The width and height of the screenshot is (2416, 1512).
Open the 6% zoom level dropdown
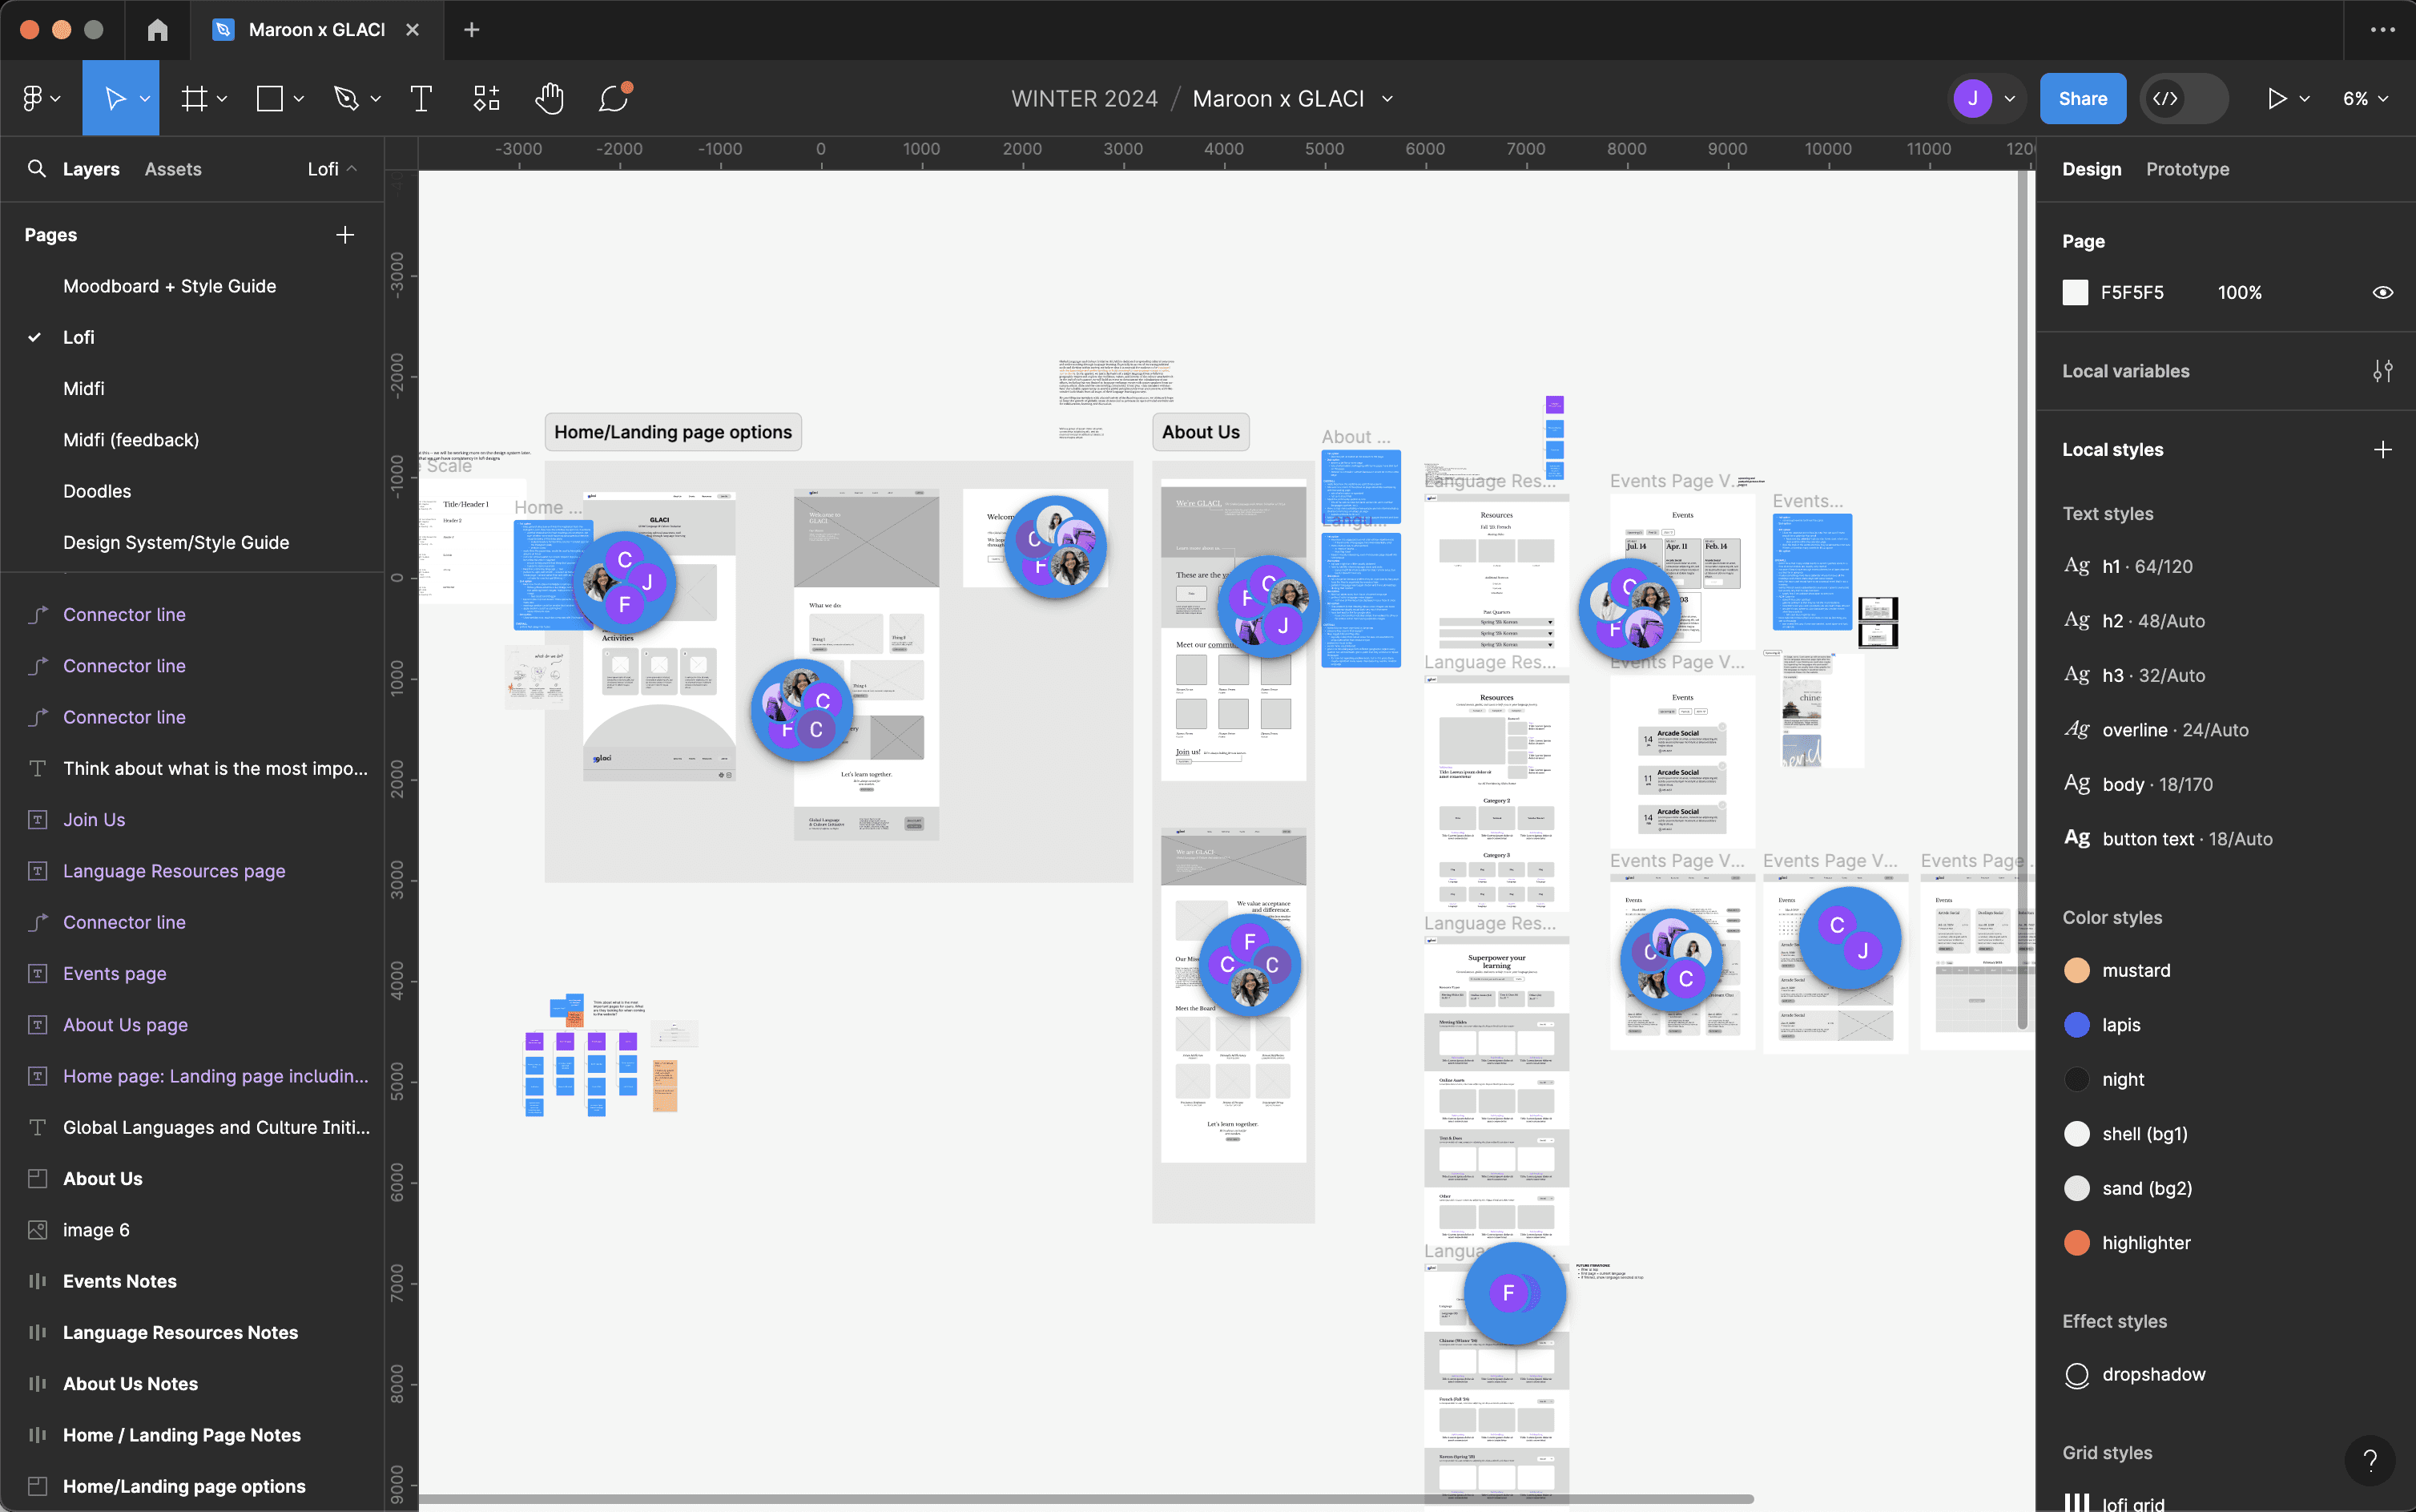pyautogui.click(x=2365, y=98)
